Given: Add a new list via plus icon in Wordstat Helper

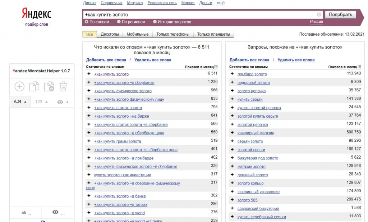Looking at the screenshot, I should [x=19, y=86].
